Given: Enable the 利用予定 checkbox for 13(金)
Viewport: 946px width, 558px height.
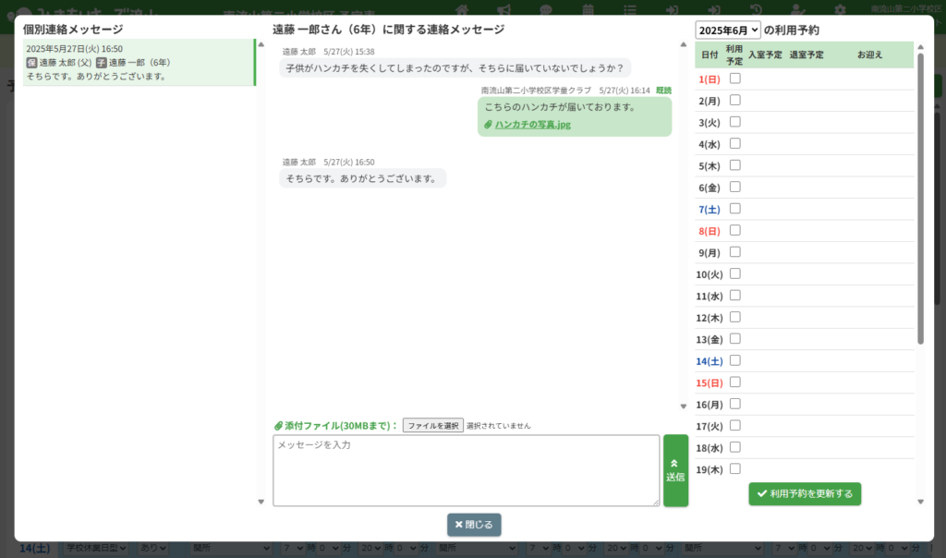Looking at the screenshot, I should click(x=735, y=339).
